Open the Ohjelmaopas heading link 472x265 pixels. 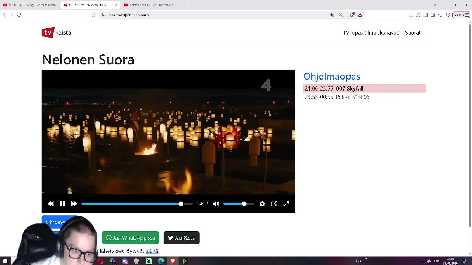tap(332, 76)
